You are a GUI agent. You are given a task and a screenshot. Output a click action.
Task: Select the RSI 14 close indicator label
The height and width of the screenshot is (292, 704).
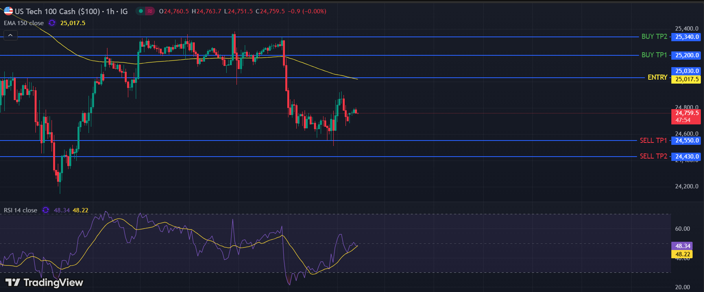pos(20,210)
